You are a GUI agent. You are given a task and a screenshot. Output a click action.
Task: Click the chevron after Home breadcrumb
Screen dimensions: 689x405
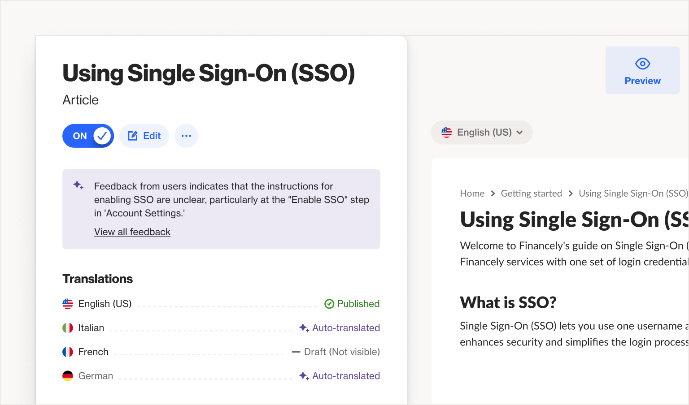coord(493,194)
